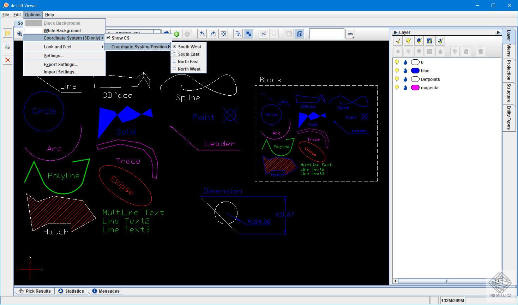Toggle blue water drop of layer 0

tap(405, 62)
